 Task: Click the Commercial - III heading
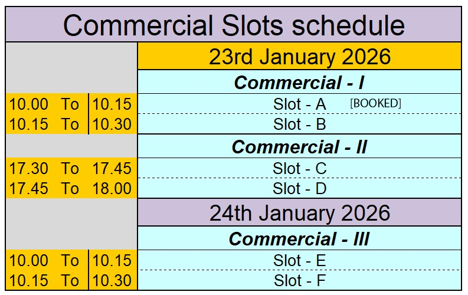click(x=299, y=238)
